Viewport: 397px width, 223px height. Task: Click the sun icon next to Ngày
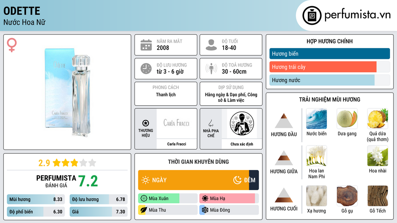pos(146,180)
